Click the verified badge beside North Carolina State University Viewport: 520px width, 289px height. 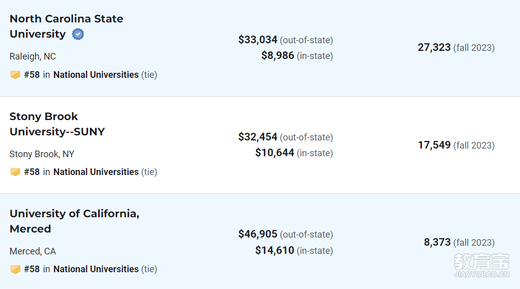click(x=78, y=34)
